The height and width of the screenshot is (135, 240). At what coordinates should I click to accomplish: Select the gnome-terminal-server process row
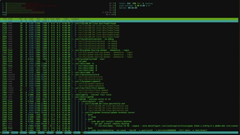point(119,112)
